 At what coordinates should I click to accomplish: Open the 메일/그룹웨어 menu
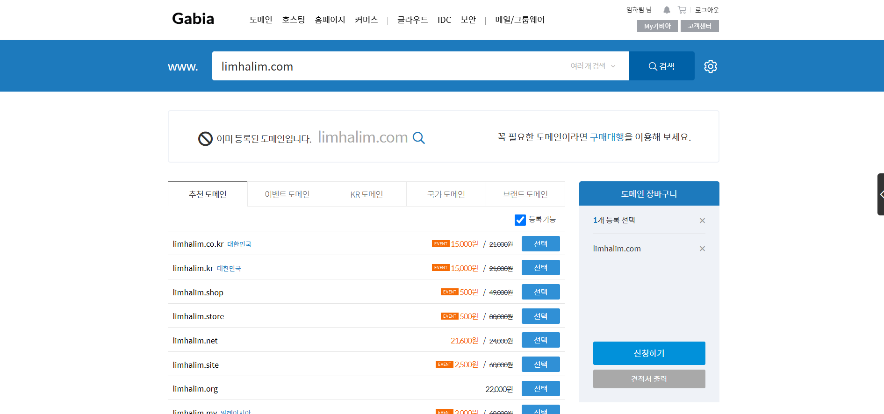click(x=520, y=20)
